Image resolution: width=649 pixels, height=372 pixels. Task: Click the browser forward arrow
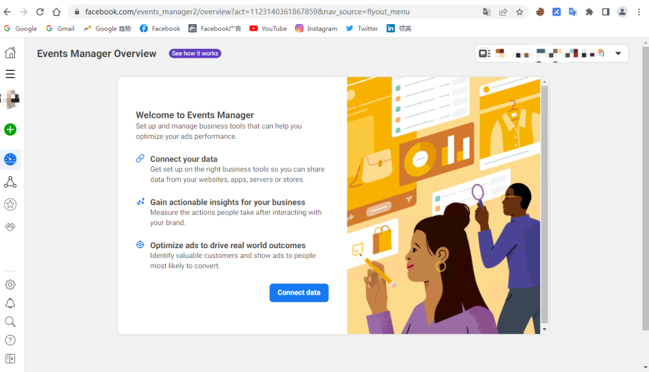point(23,12)
